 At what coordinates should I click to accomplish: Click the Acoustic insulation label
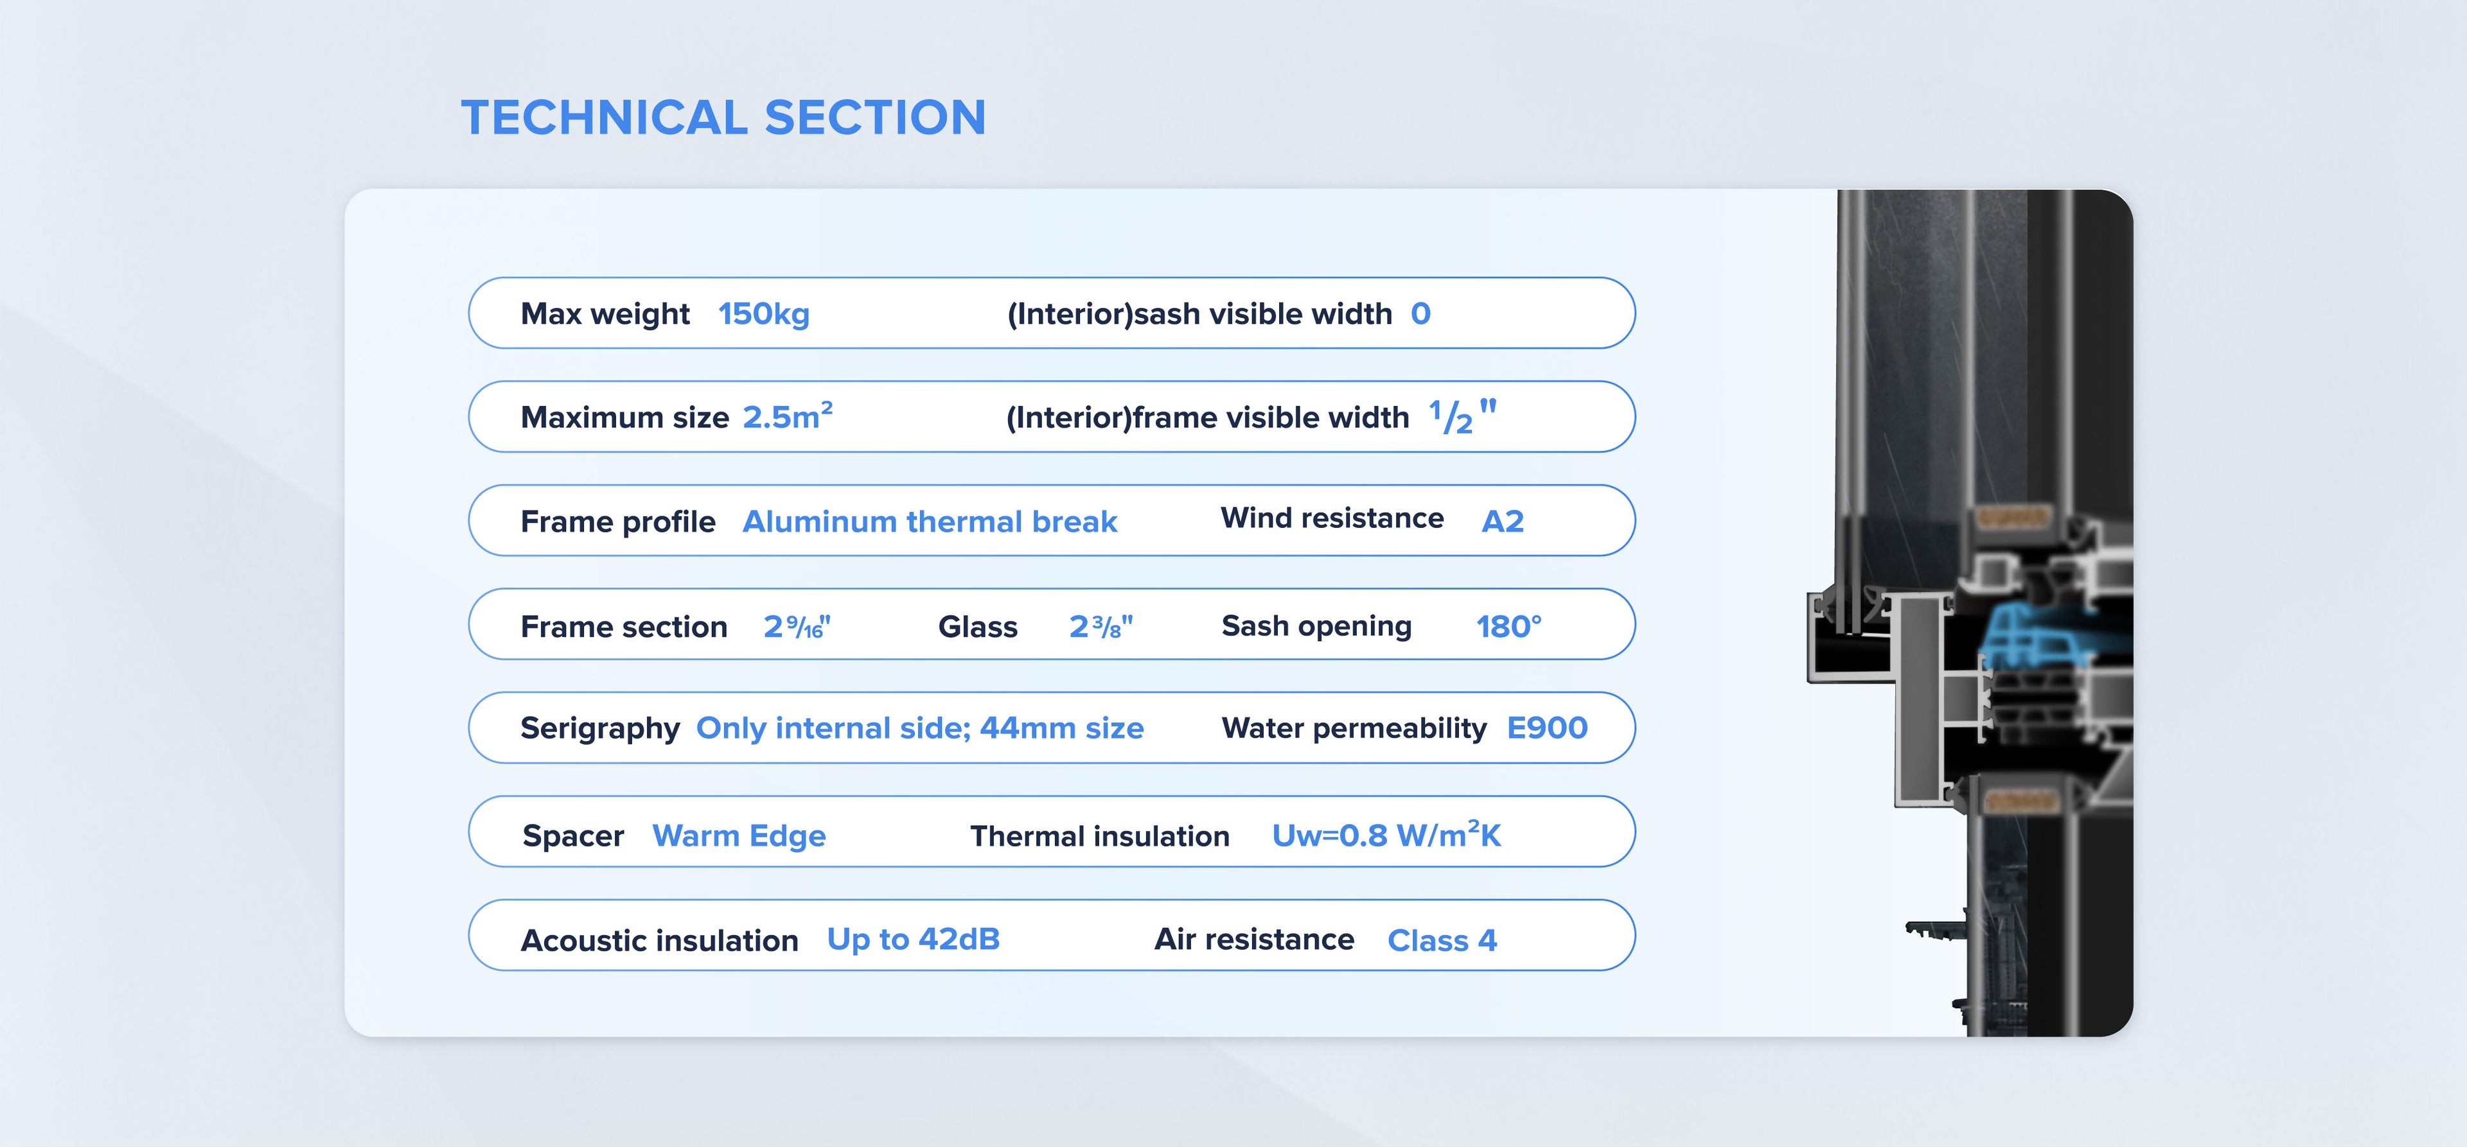click(x=659, y=941)
